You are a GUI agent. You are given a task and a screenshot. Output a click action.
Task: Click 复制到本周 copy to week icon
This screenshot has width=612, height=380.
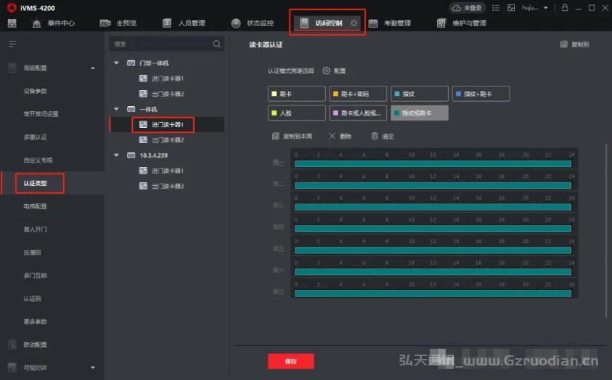point(275,136)
